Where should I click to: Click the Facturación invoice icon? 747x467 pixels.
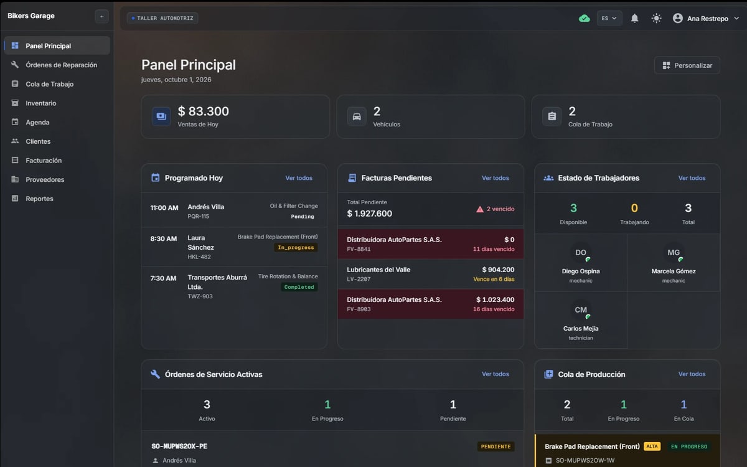click(15, 161)
